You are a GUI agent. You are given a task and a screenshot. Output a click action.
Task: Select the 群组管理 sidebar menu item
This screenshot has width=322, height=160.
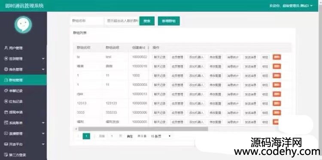click(x=23, y=80)
